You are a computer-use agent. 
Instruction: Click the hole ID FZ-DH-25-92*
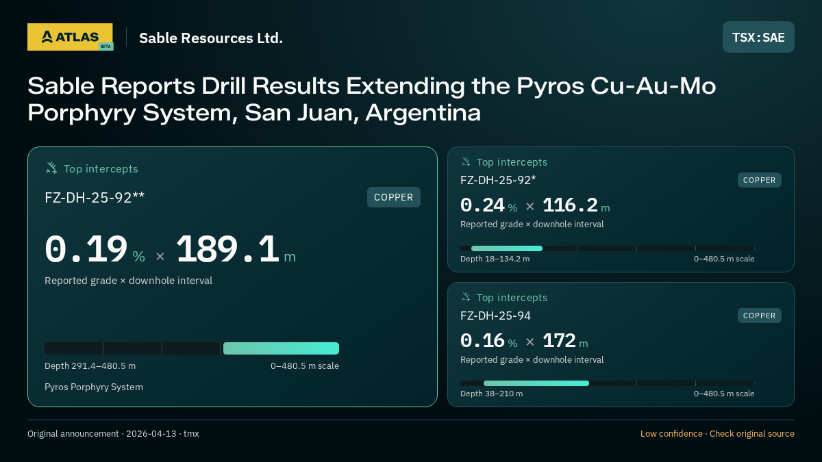click(498, 181)
